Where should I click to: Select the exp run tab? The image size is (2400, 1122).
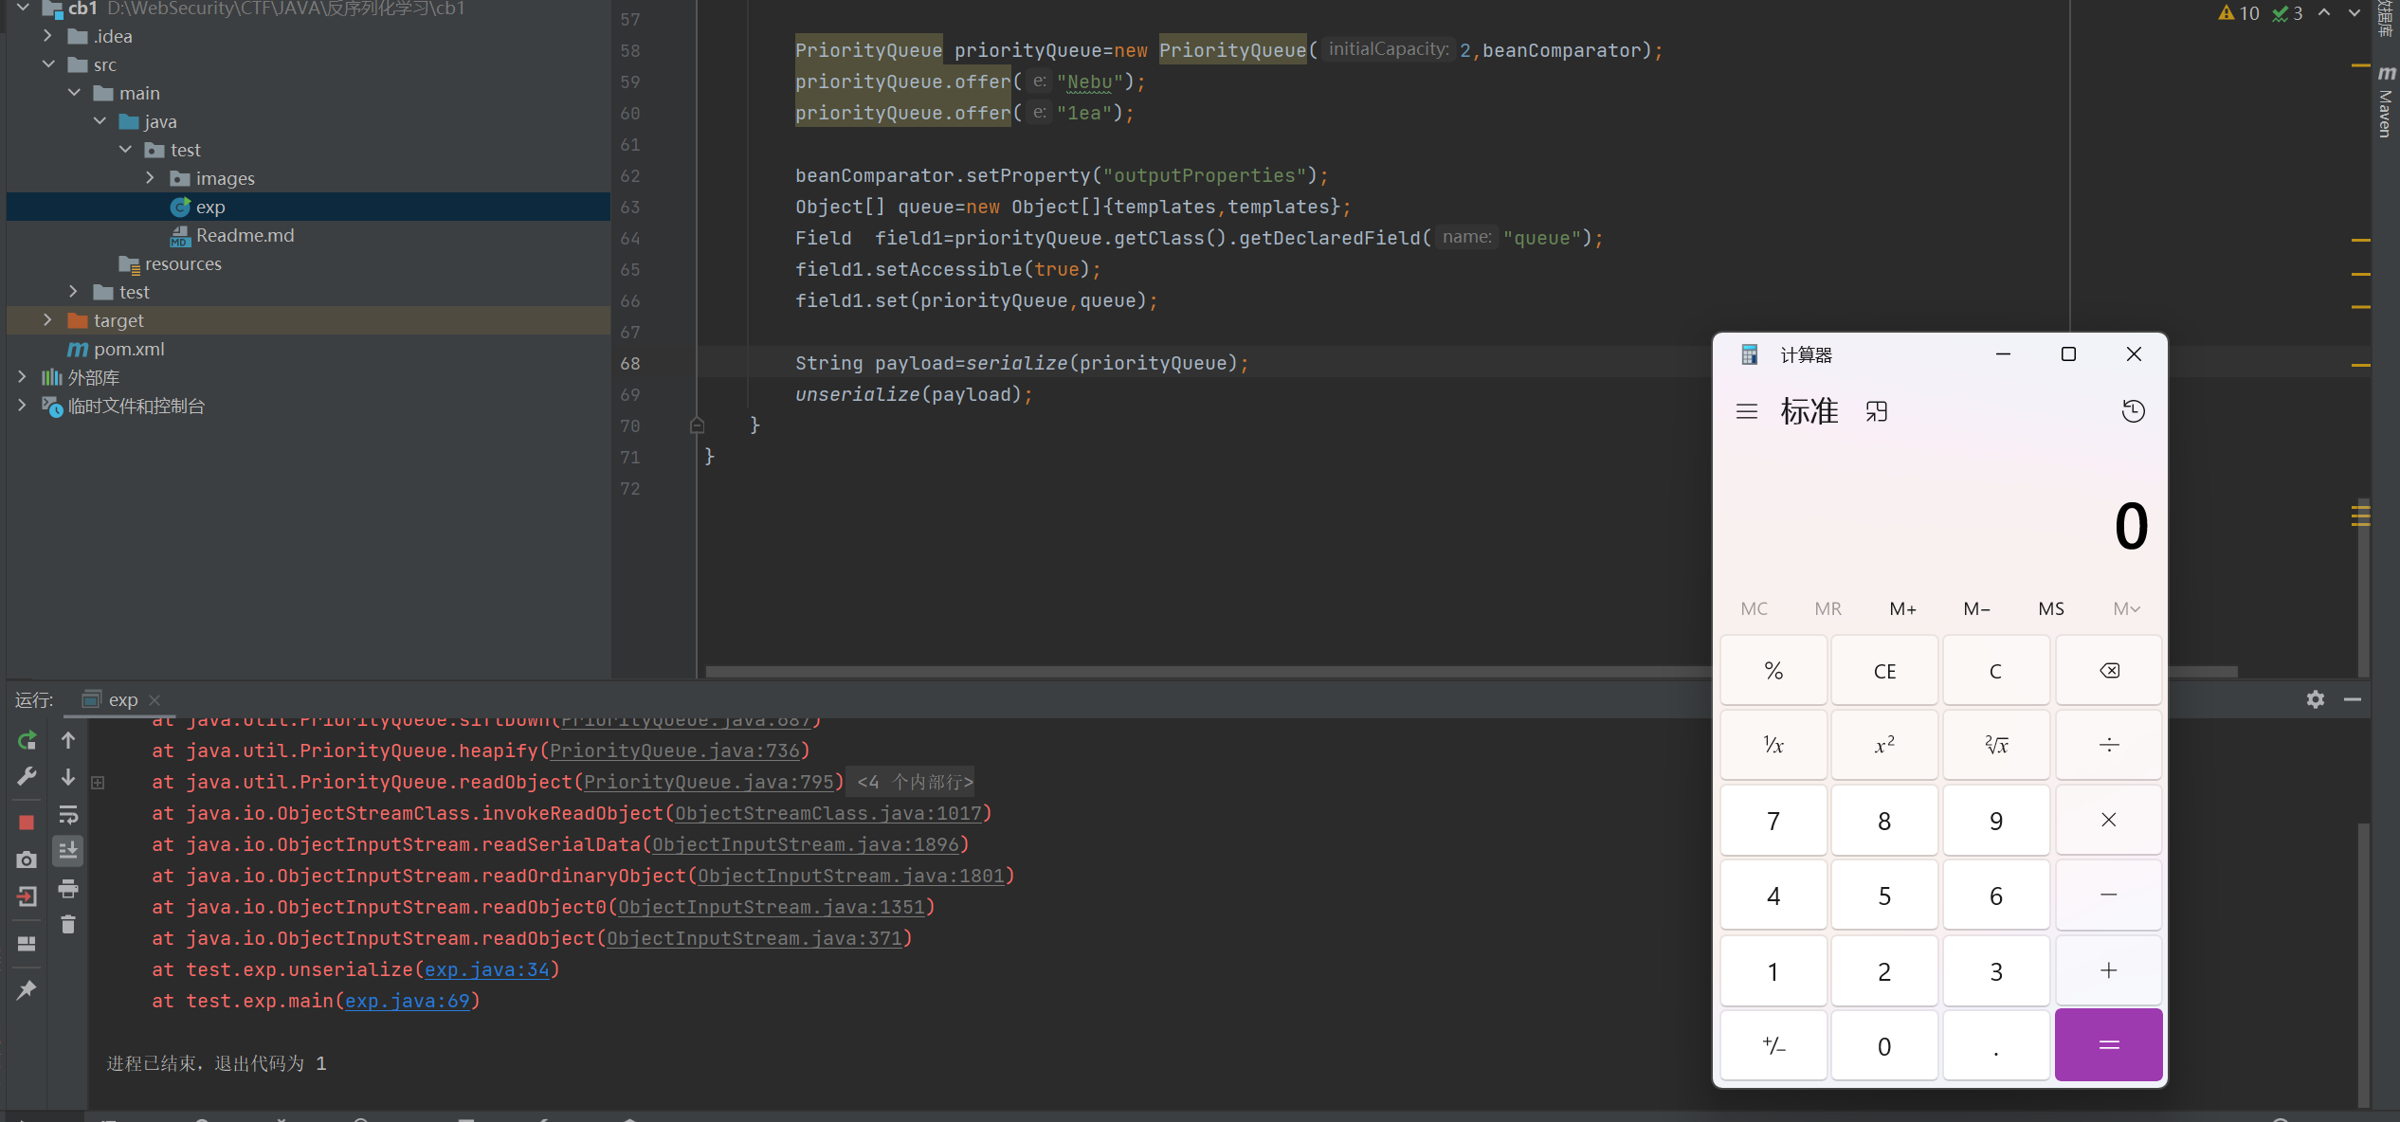tap(122, 699)
